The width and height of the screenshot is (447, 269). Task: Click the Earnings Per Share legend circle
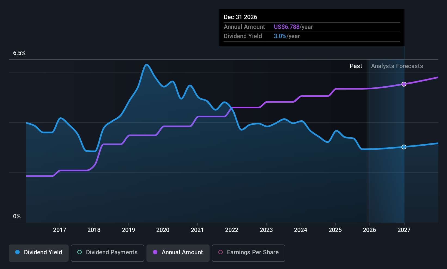click(x=221, y=252)
